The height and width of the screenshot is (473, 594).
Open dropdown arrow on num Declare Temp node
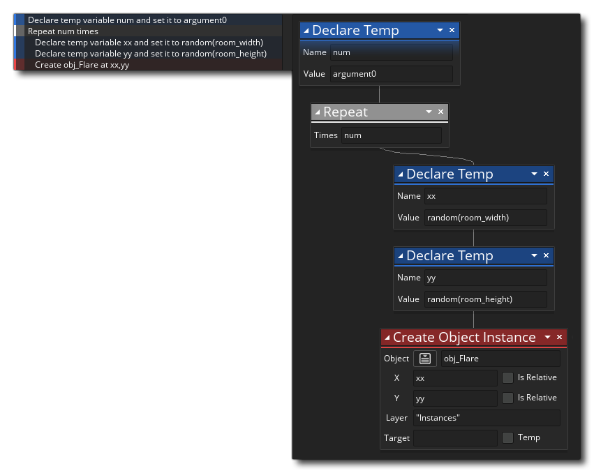point(440,31)
